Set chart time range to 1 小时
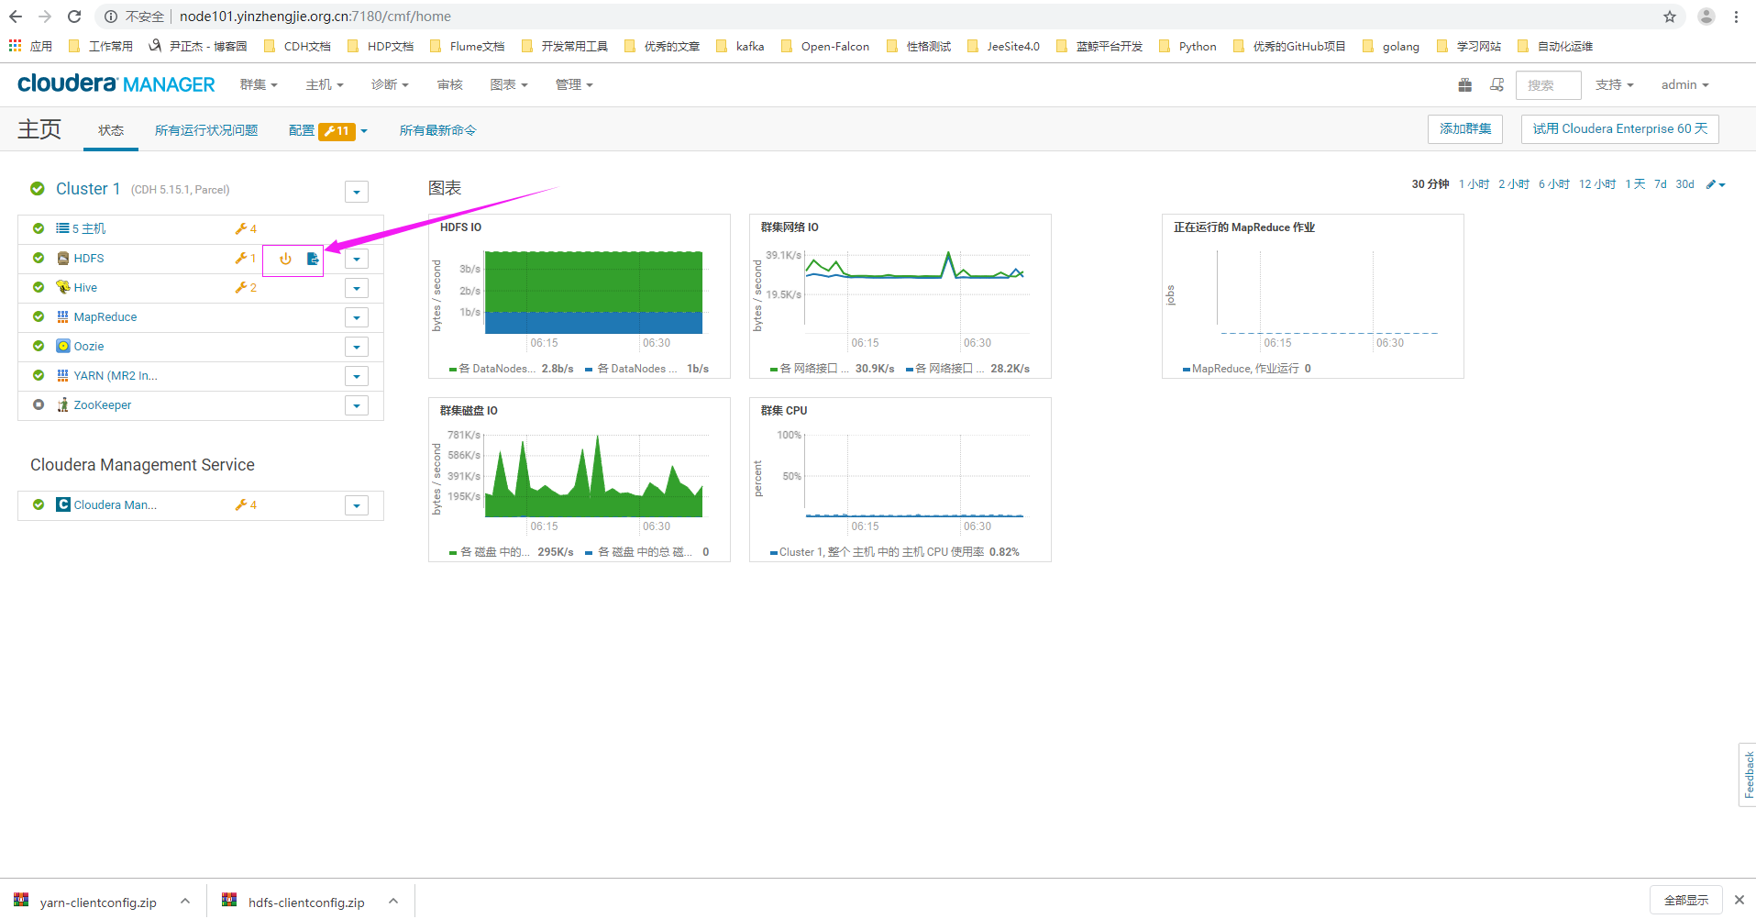The height and width of the screenshot is (919, 1756). [1474, 184]
